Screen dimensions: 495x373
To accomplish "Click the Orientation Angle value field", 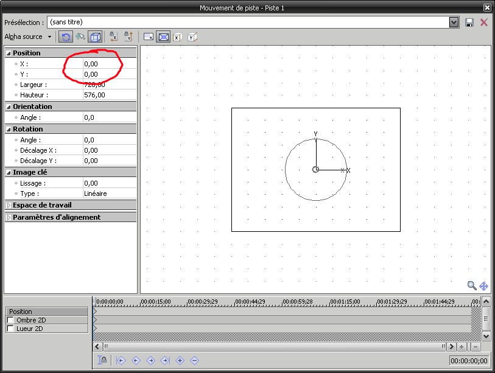I will [110, 117].
